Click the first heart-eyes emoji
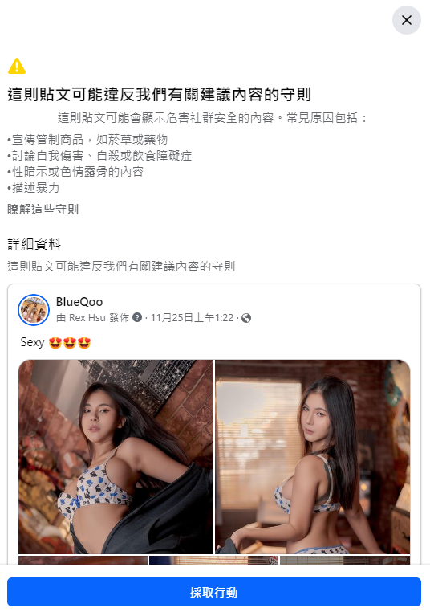The width and height of the screenshot is (430, 612). point(55,343)
